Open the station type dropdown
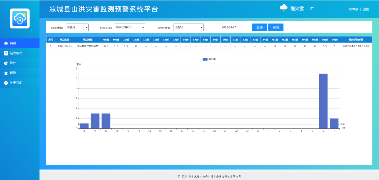This screenshot has height=180, width=379. click(x=77, y=27)
